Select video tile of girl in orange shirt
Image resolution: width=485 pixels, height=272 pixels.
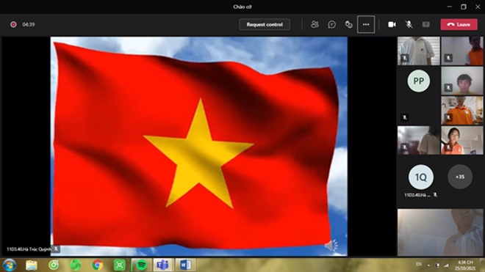(x=461, y=140)
